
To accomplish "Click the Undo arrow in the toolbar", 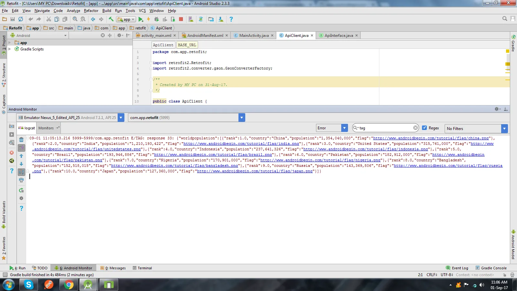I will click(x=31, y=19).
